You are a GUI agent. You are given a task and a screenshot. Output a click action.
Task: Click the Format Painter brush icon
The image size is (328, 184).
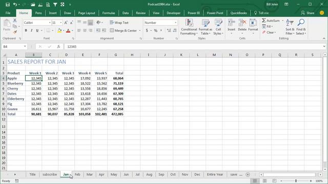point(15,32)
